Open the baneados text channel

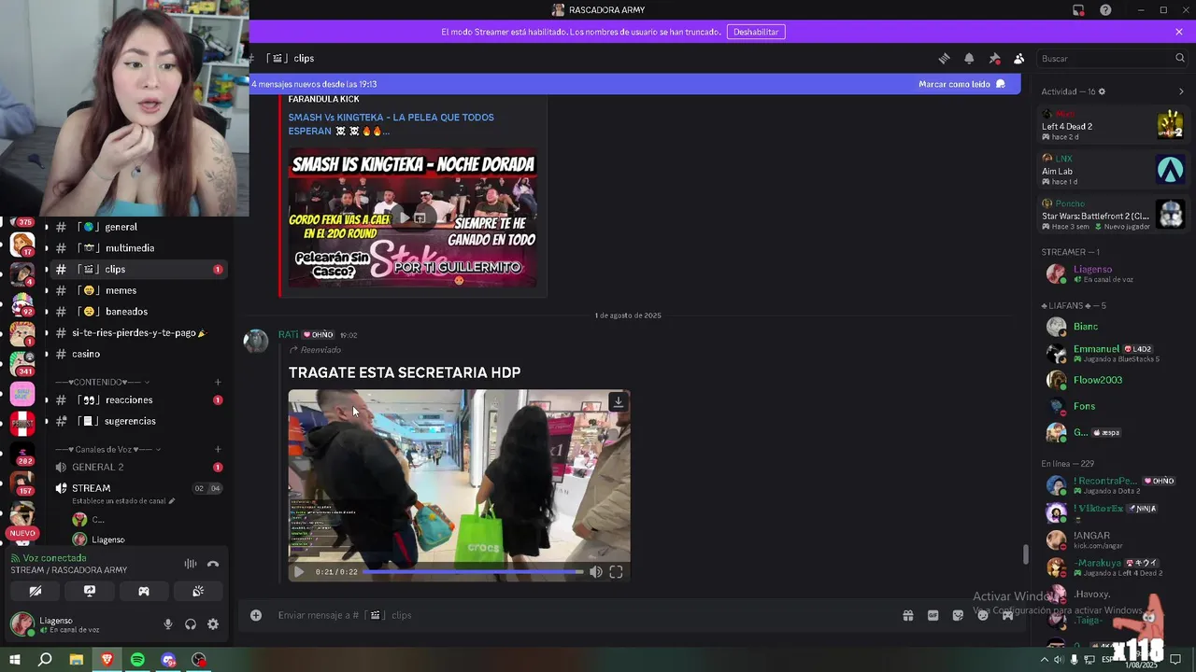pos(137,312)
